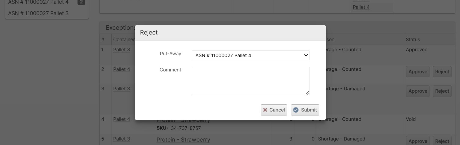This screenshot has height=145, width=460.
Task: Reject exception row 3
Action: tap(442, 91)
